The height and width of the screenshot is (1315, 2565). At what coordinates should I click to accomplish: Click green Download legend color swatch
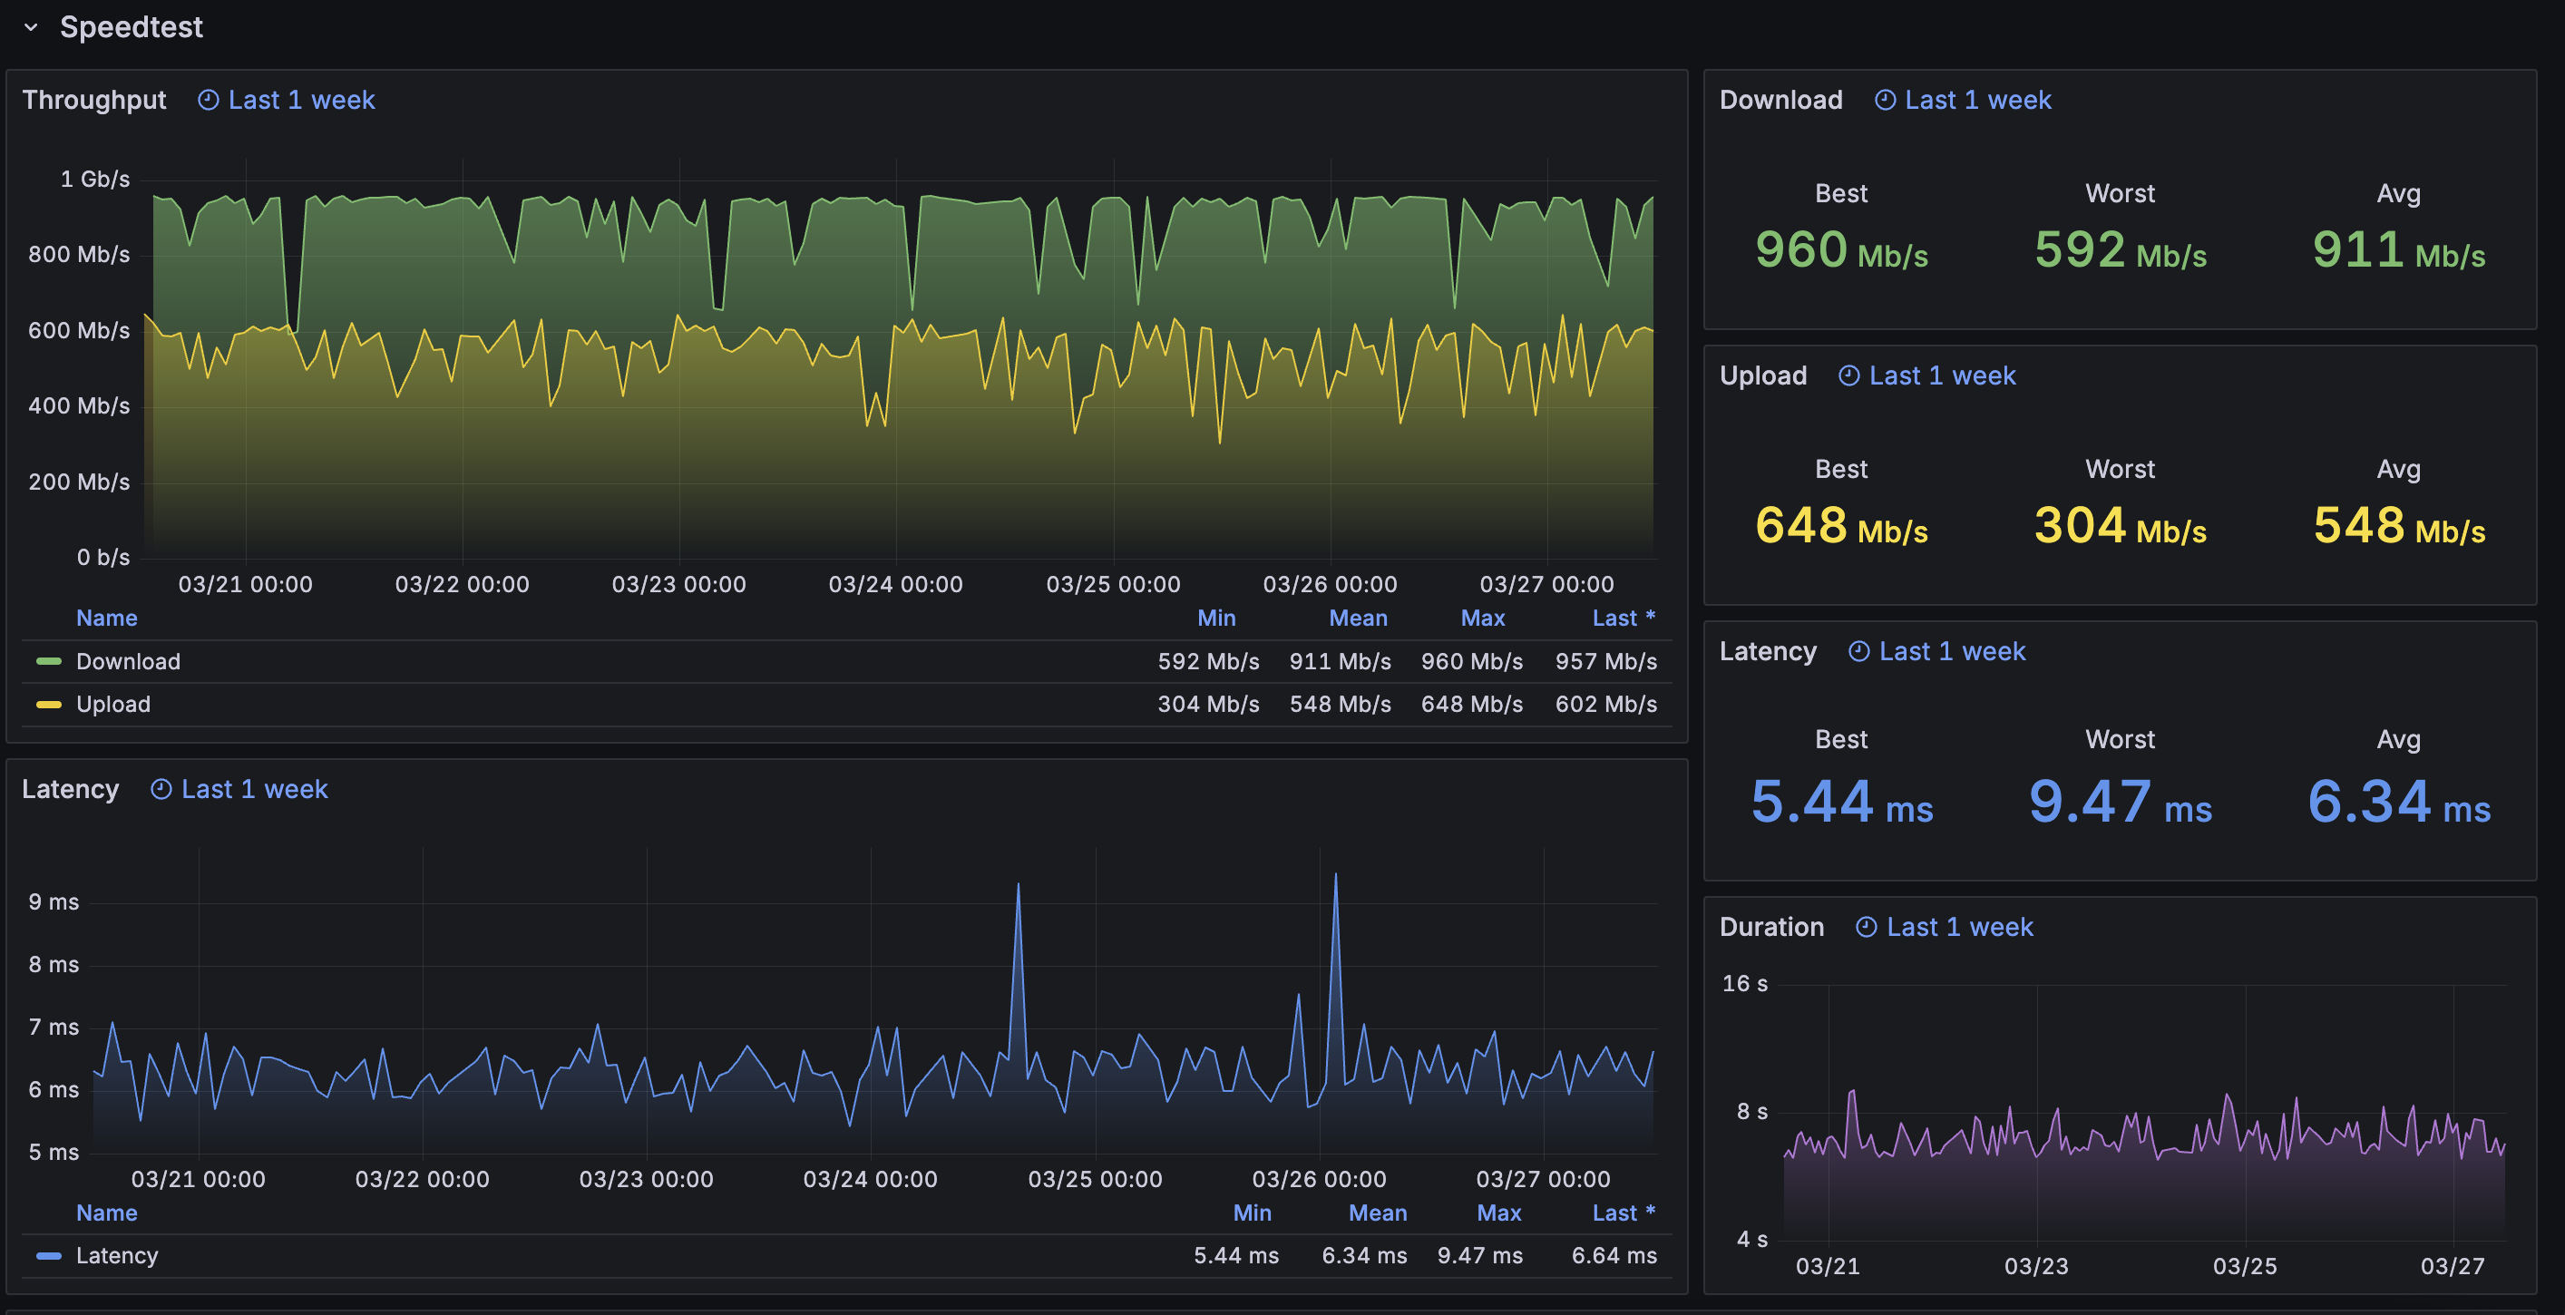pos(49,662)
